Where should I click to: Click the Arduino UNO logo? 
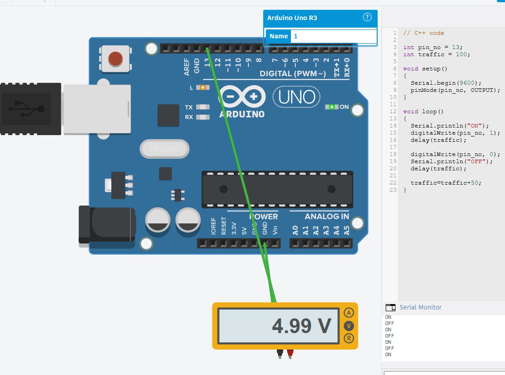(297, 97)
